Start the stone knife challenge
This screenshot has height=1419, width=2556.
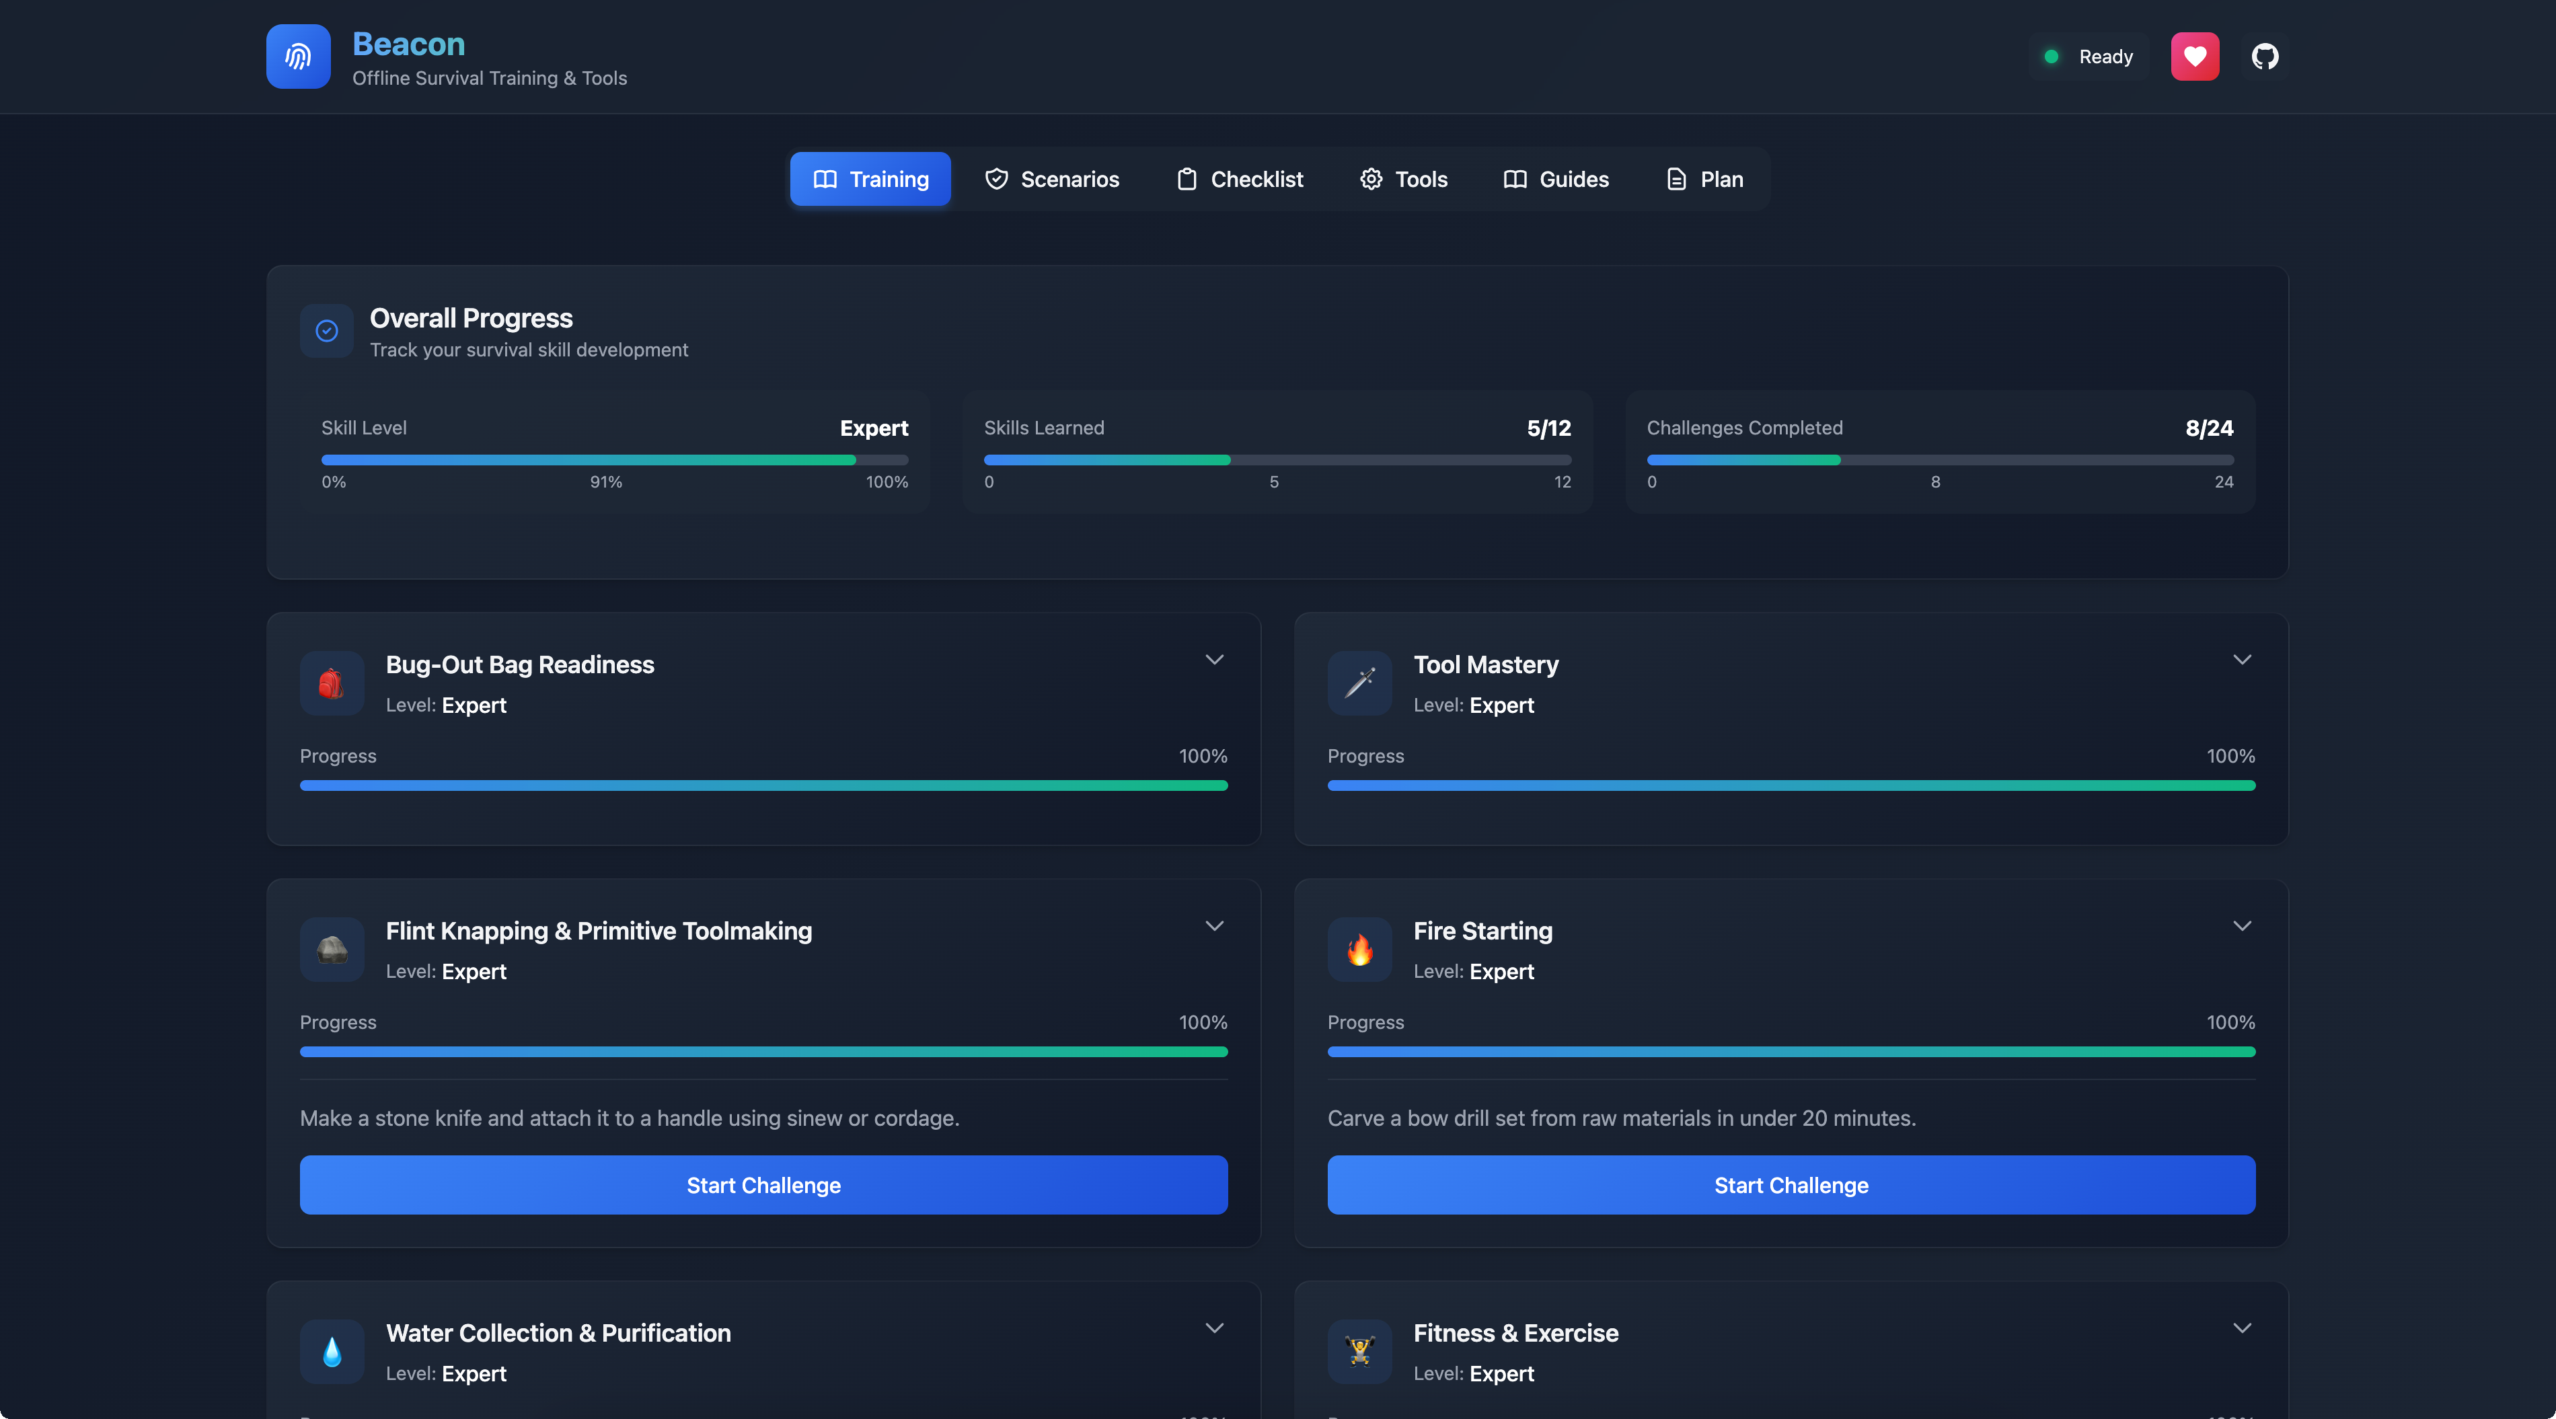(x=763, y=1185)
